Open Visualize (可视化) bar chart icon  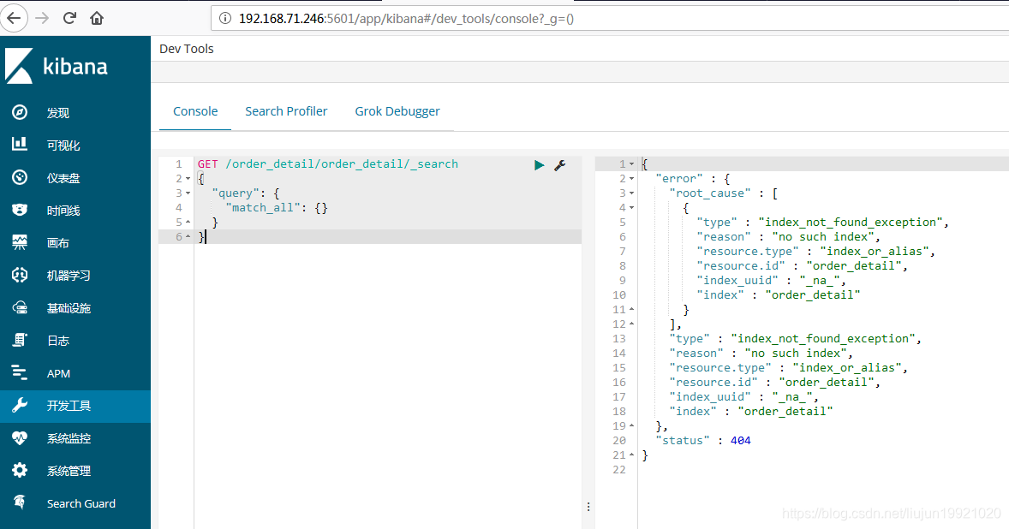(20, 144)
